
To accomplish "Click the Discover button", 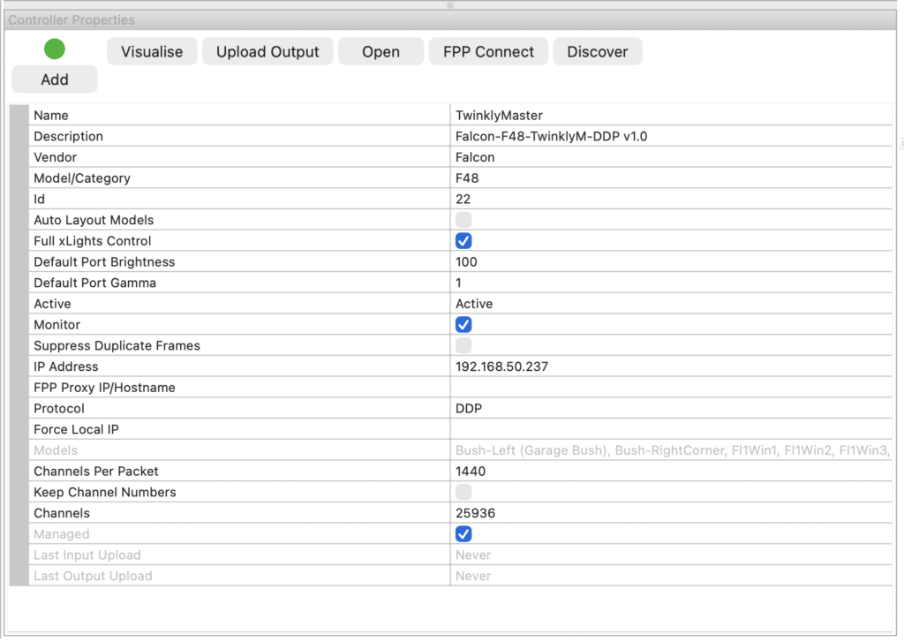I will pos(598,52).
